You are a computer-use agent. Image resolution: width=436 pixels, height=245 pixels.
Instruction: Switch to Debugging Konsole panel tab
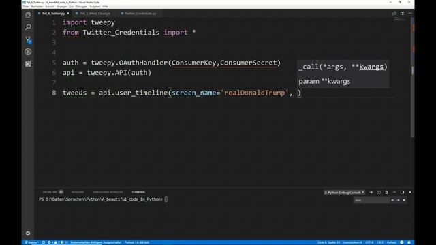pos(108,192)
